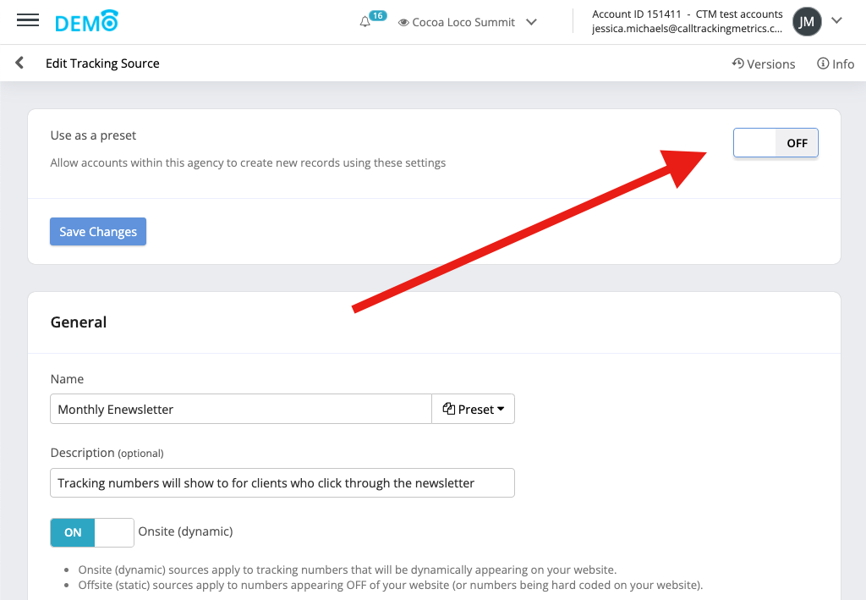Click the "Onsite (dynamic) sources apply" bullet text

(348, 570)
